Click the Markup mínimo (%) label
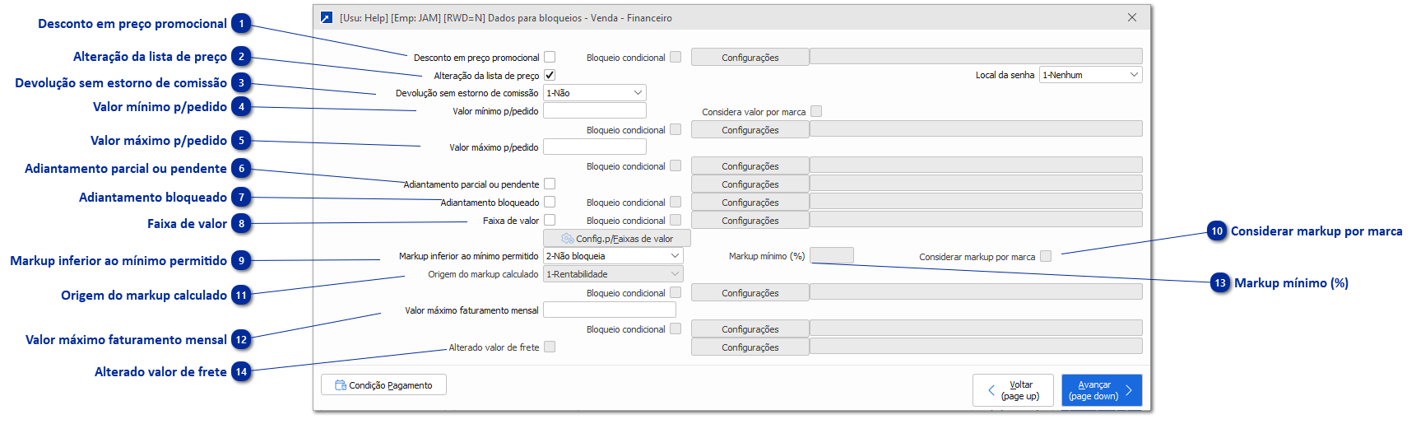The image size is (1416, 424). 767,256
